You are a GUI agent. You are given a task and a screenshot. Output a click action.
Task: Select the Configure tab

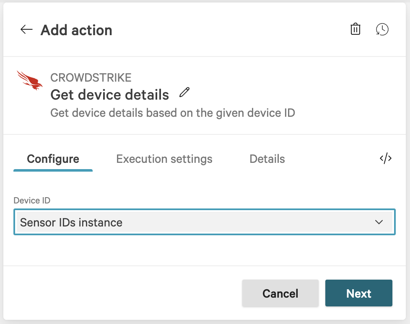53,159
